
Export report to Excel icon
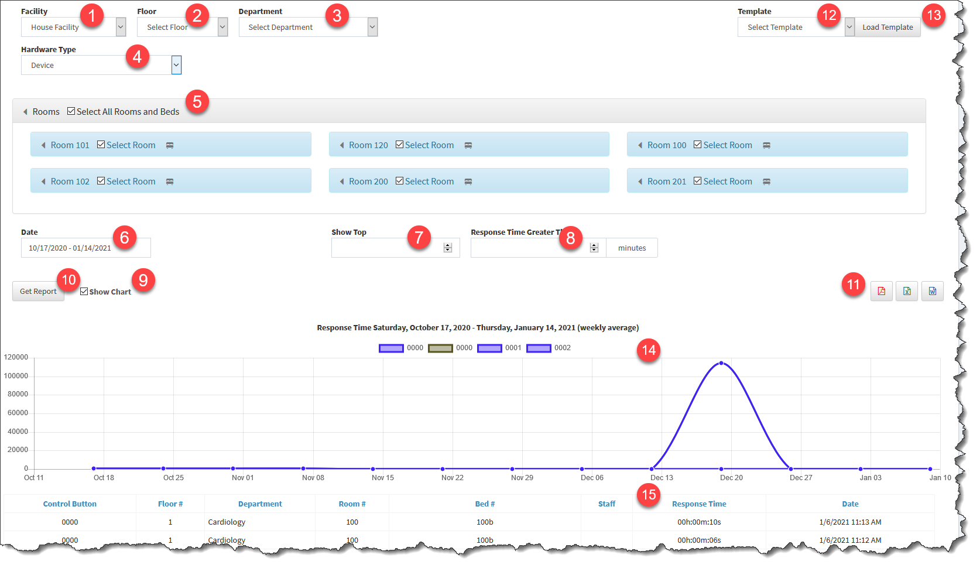907,291
